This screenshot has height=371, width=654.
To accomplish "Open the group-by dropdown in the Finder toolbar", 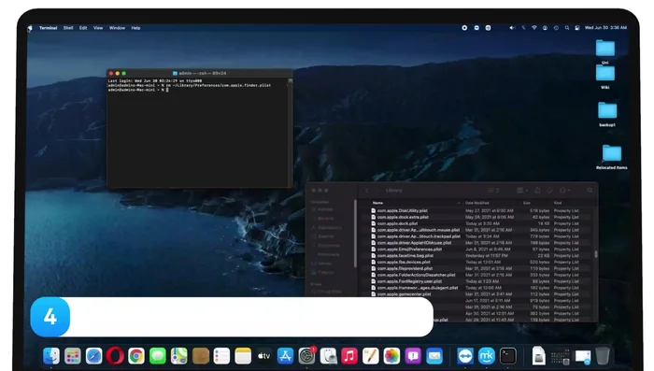I will tap(522, 191).
